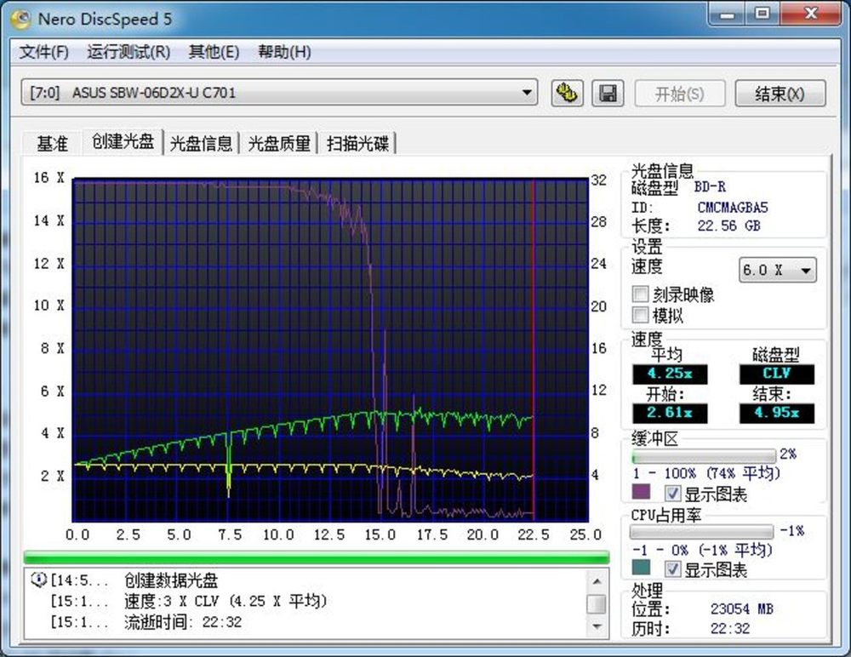Screen dimensions: 851x657
Task: Click the info icon in the log list
Action: [38, 580]
